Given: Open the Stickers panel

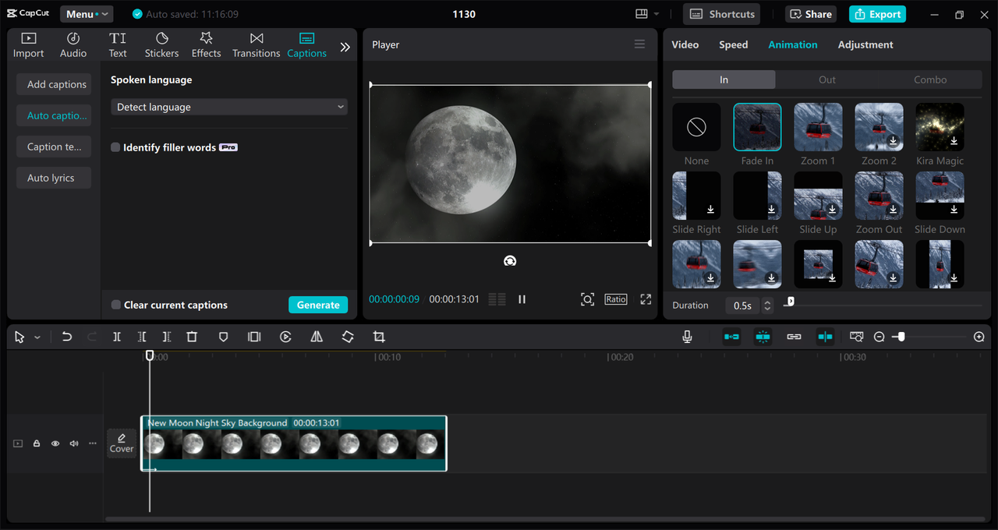Looking at the screenshot, I should [x=161, y=45].
